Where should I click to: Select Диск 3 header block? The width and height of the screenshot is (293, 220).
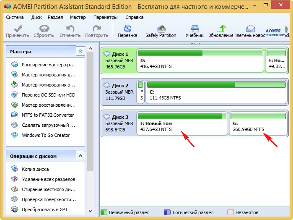click(119, 123)
